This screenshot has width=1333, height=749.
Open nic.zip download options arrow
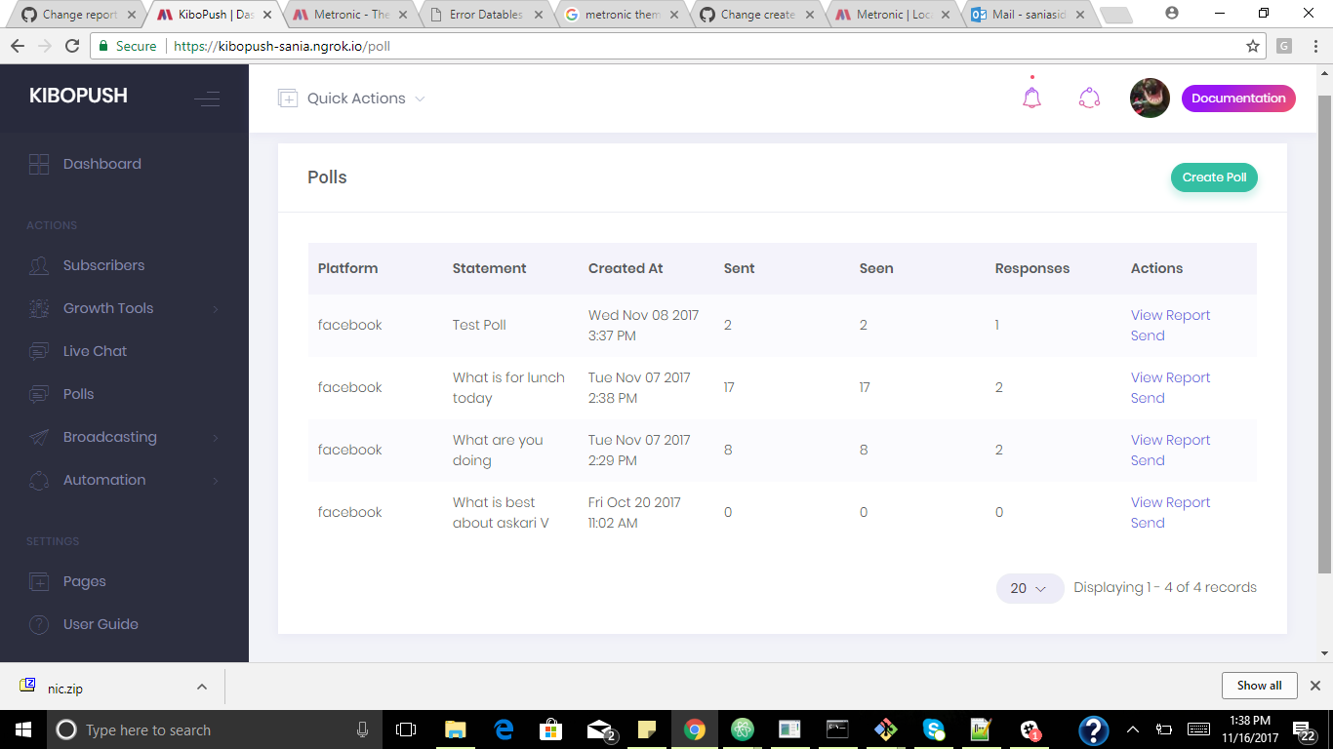pos(202,687)
